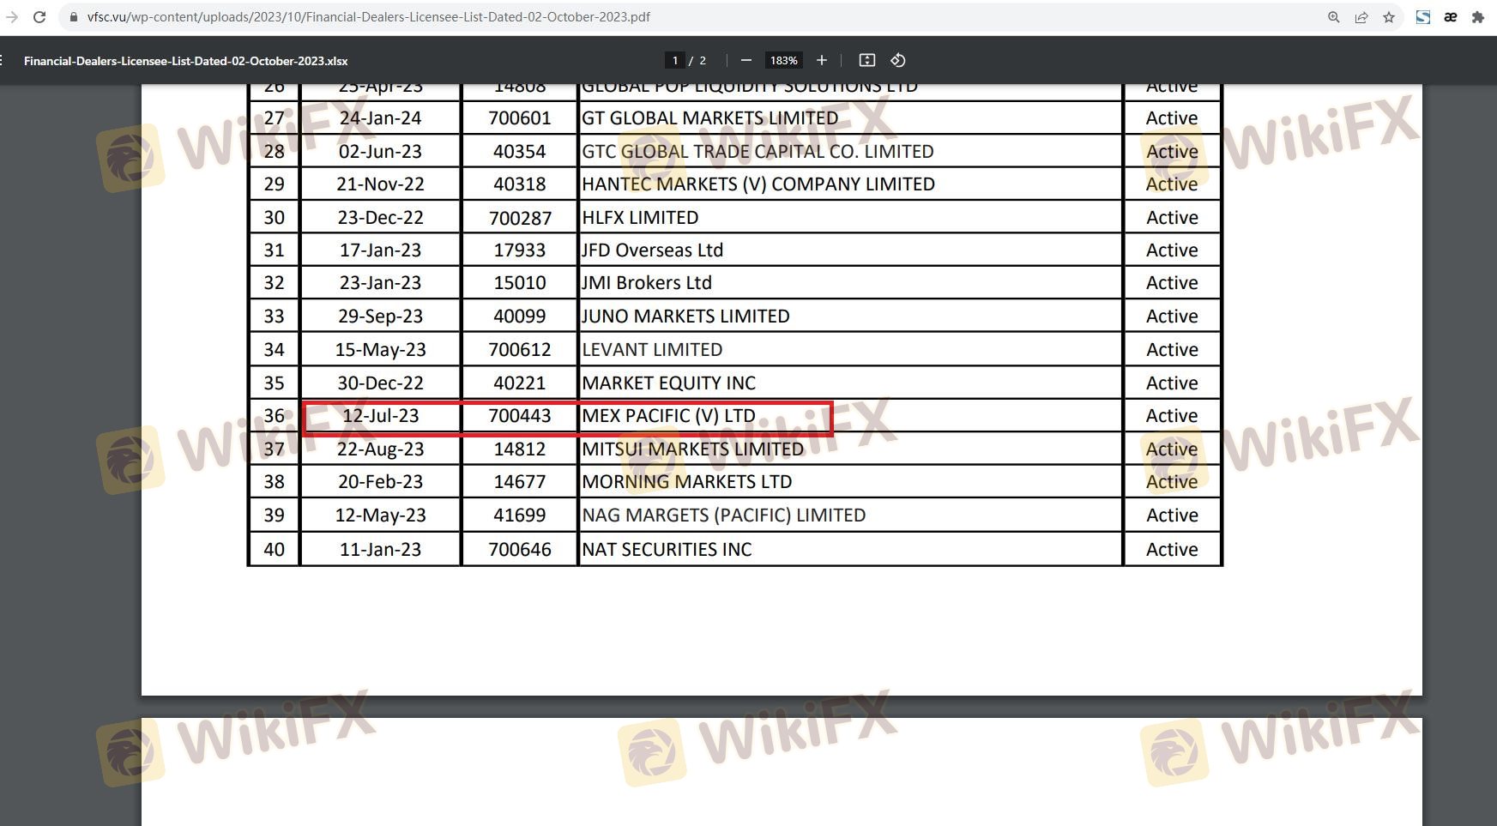Click the PDF file name title
Screen dimensions: 1497x826
tap(185, 61)
